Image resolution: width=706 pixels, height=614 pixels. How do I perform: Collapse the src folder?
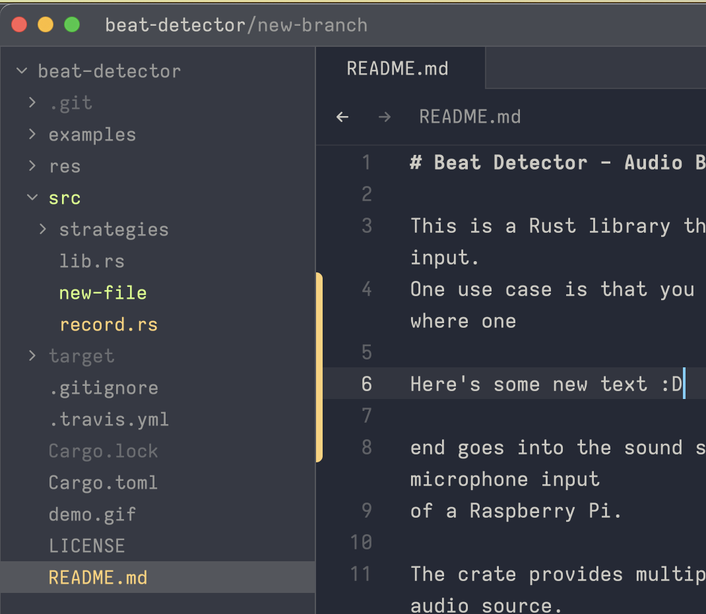click(32, 198)
